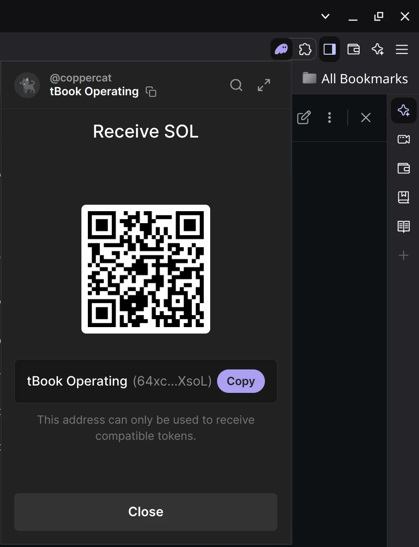Open the browser hamburger menu
Image resolution: width=419 pixels, height=547 pixels.
pyautogui.click(x=402, y=49)
